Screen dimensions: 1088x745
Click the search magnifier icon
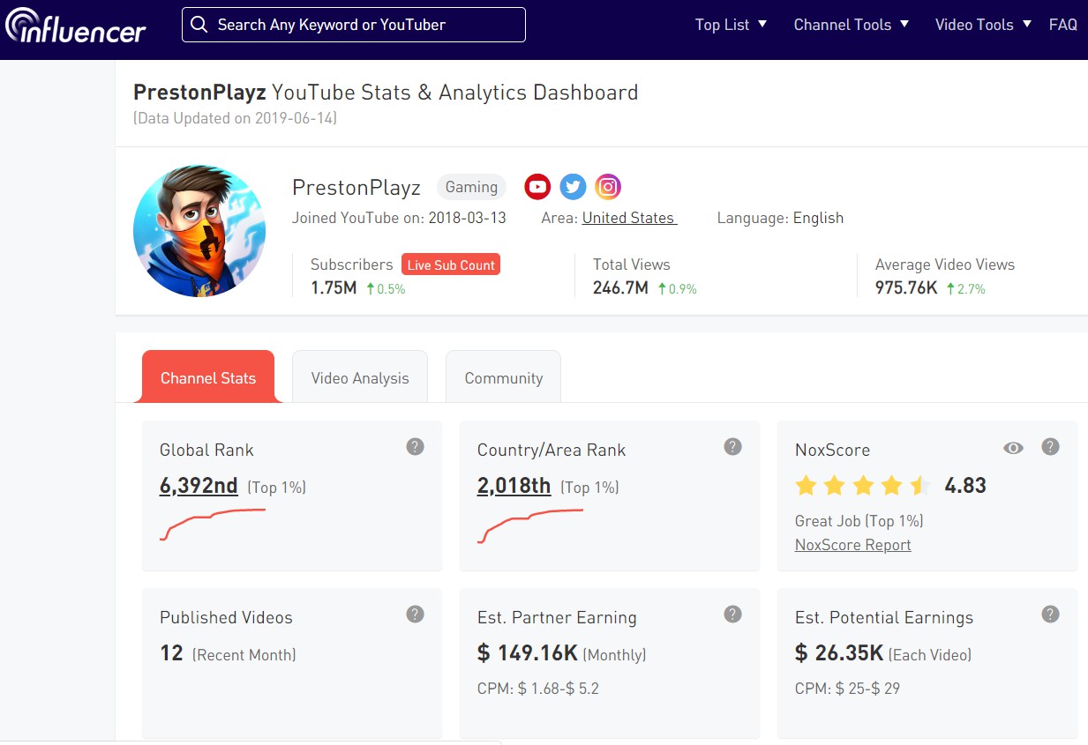199,25
